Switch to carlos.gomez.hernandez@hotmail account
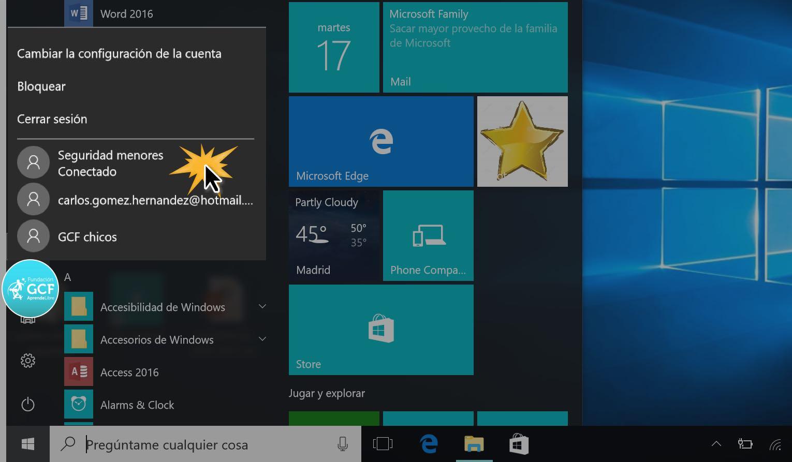 (x=137, y=200)
